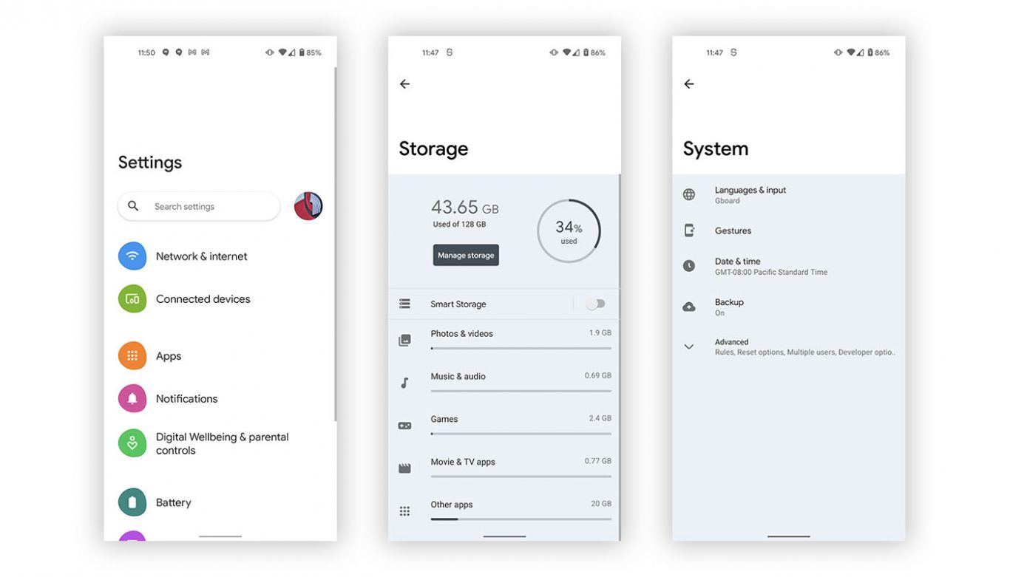The height and width of the screenshot is (577, 1010).
Task: Open the Games storage entry
Action: pos(504,426)
